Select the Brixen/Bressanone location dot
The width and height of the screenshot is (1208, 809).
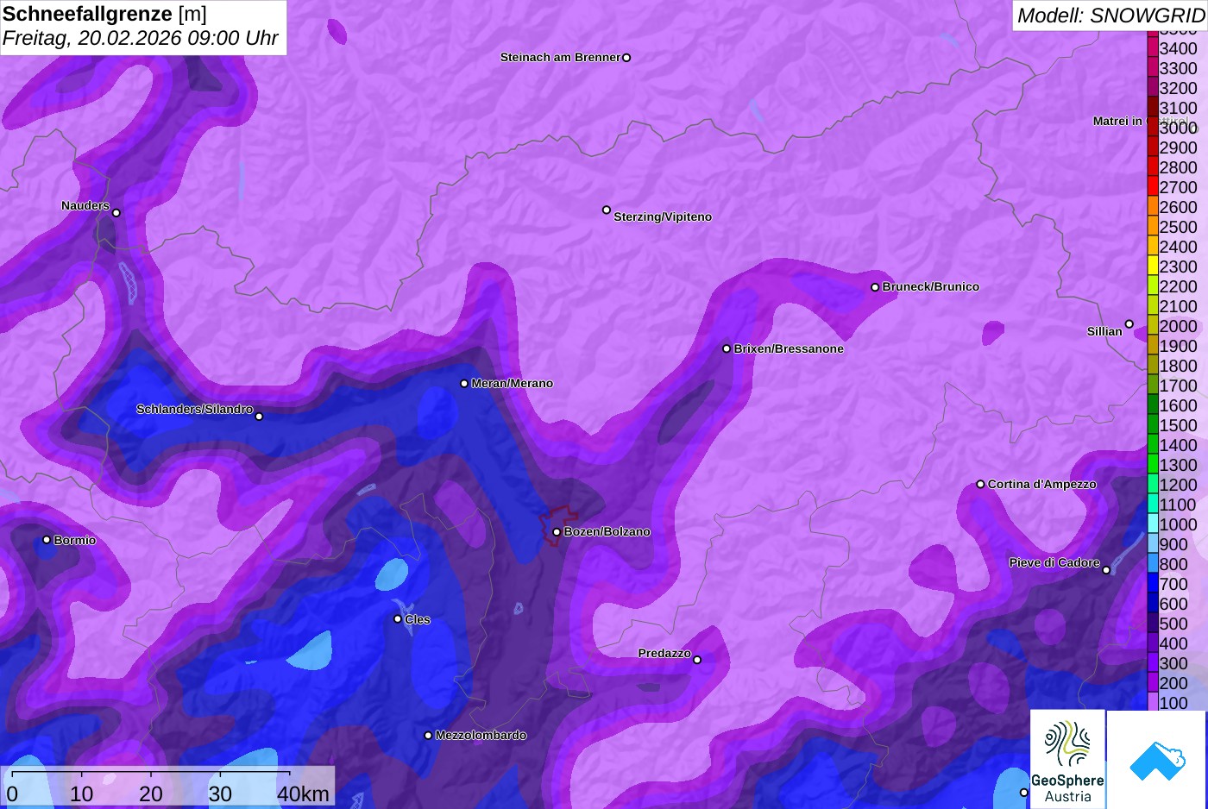pos(727,349)
